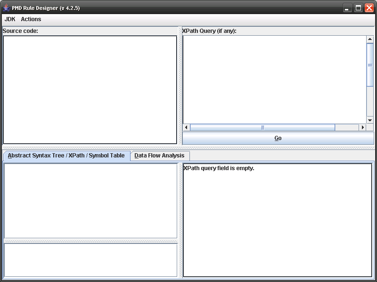The height and width of the screenshot is (282, 377).
Task: Click the right arrow of the horizontal scrollbar
Action: coord(362,127)
